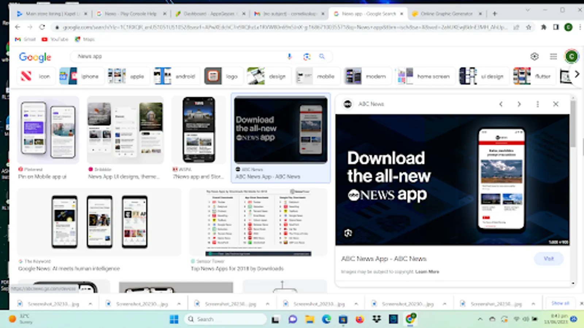Image resolution: width=584 pixels, height=328 pixels.
Task: Show hidden system tray icons
Action: (480, 319)
